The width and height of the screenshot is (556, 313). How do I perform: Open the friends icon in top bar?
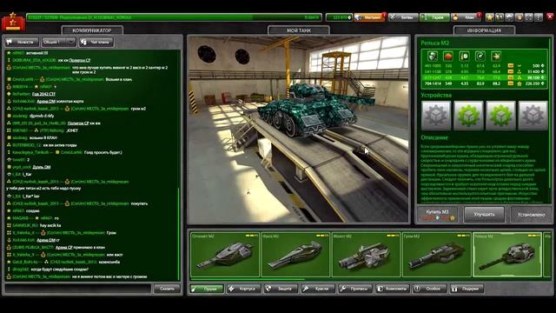pyautogui.click(x=500, y=17)
